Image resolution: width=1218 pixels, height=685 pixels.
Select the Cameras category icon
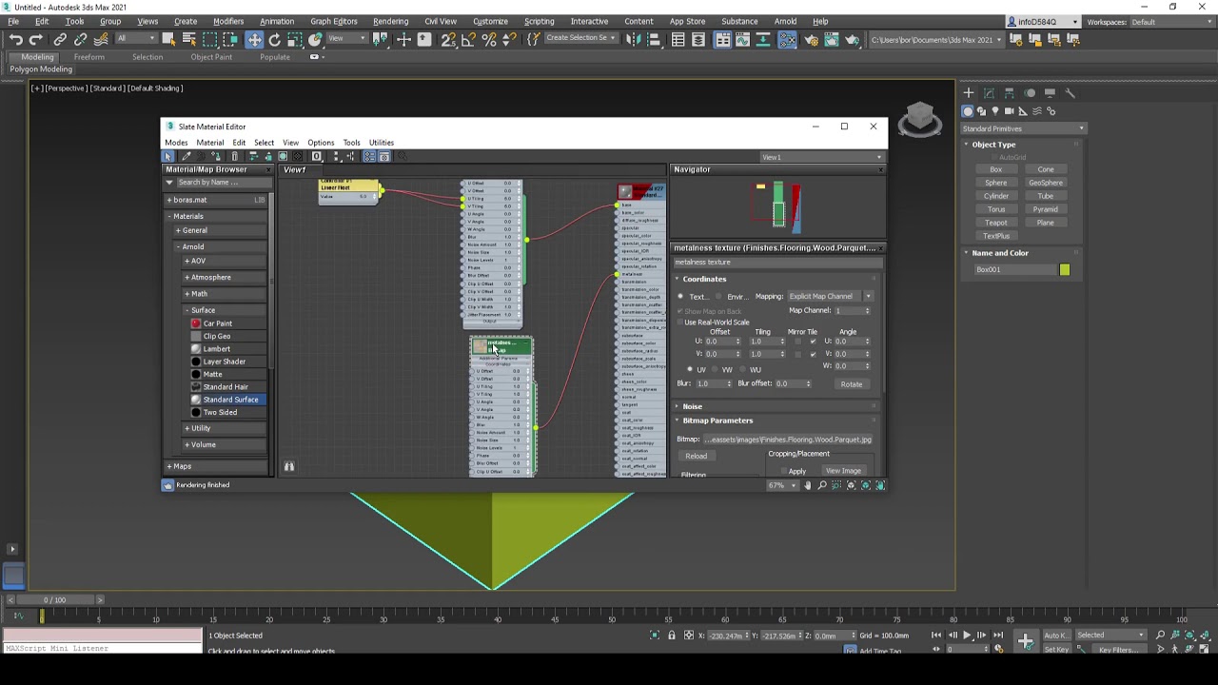pos(1010,111)
